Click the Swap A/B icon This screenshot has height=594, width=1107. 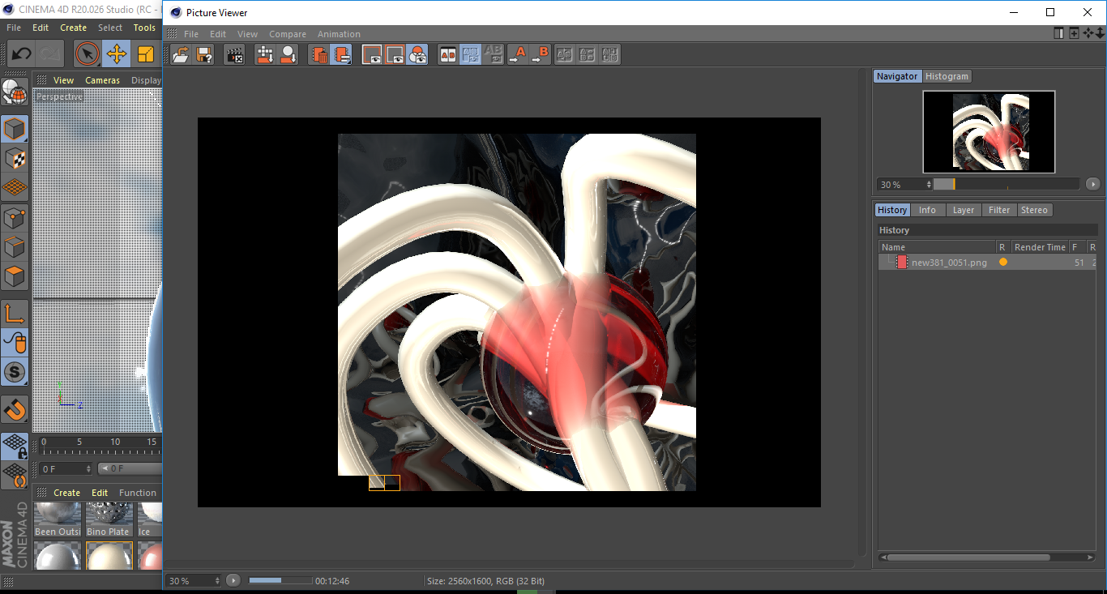[x=565, y=55]
